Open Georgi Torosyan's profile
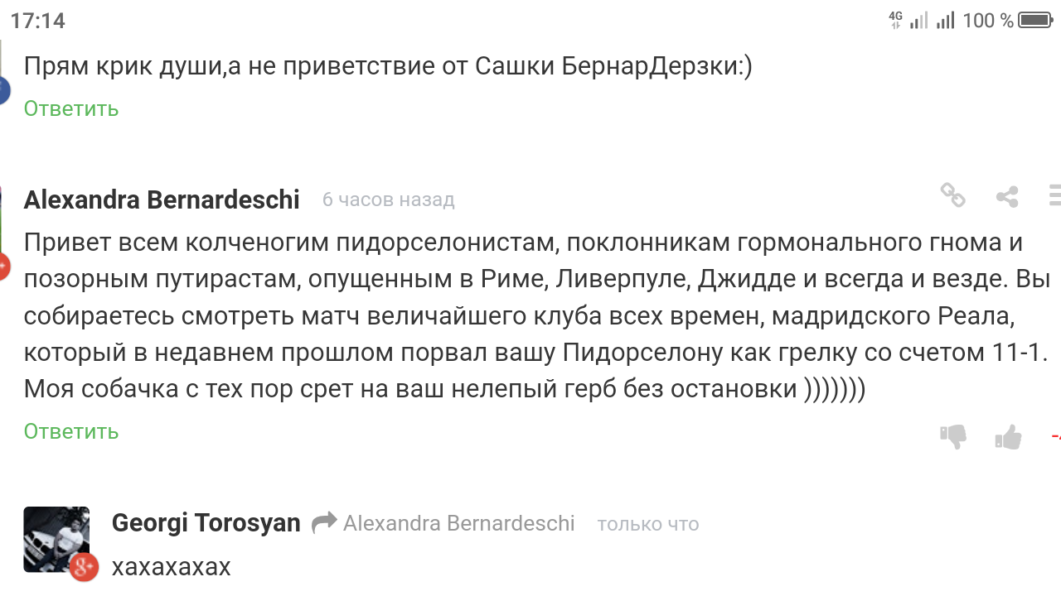The height and width of the screenshot is (596, 1061). pos(206,522)
